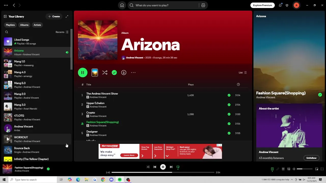Open the Windows Start menu

4,180
